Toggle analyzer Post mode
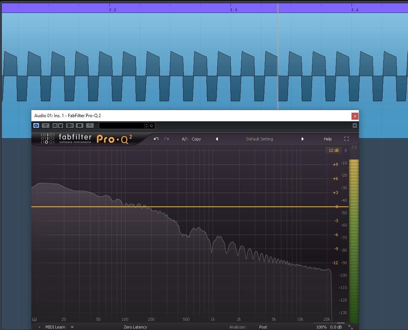Viewport: 408px width, 330px height. [x=263, y=327]
